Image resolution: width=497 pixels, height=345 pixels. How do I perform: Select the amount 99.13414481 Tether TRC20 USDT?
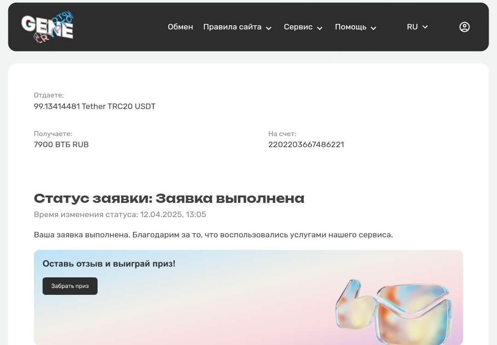coord(94,106)
